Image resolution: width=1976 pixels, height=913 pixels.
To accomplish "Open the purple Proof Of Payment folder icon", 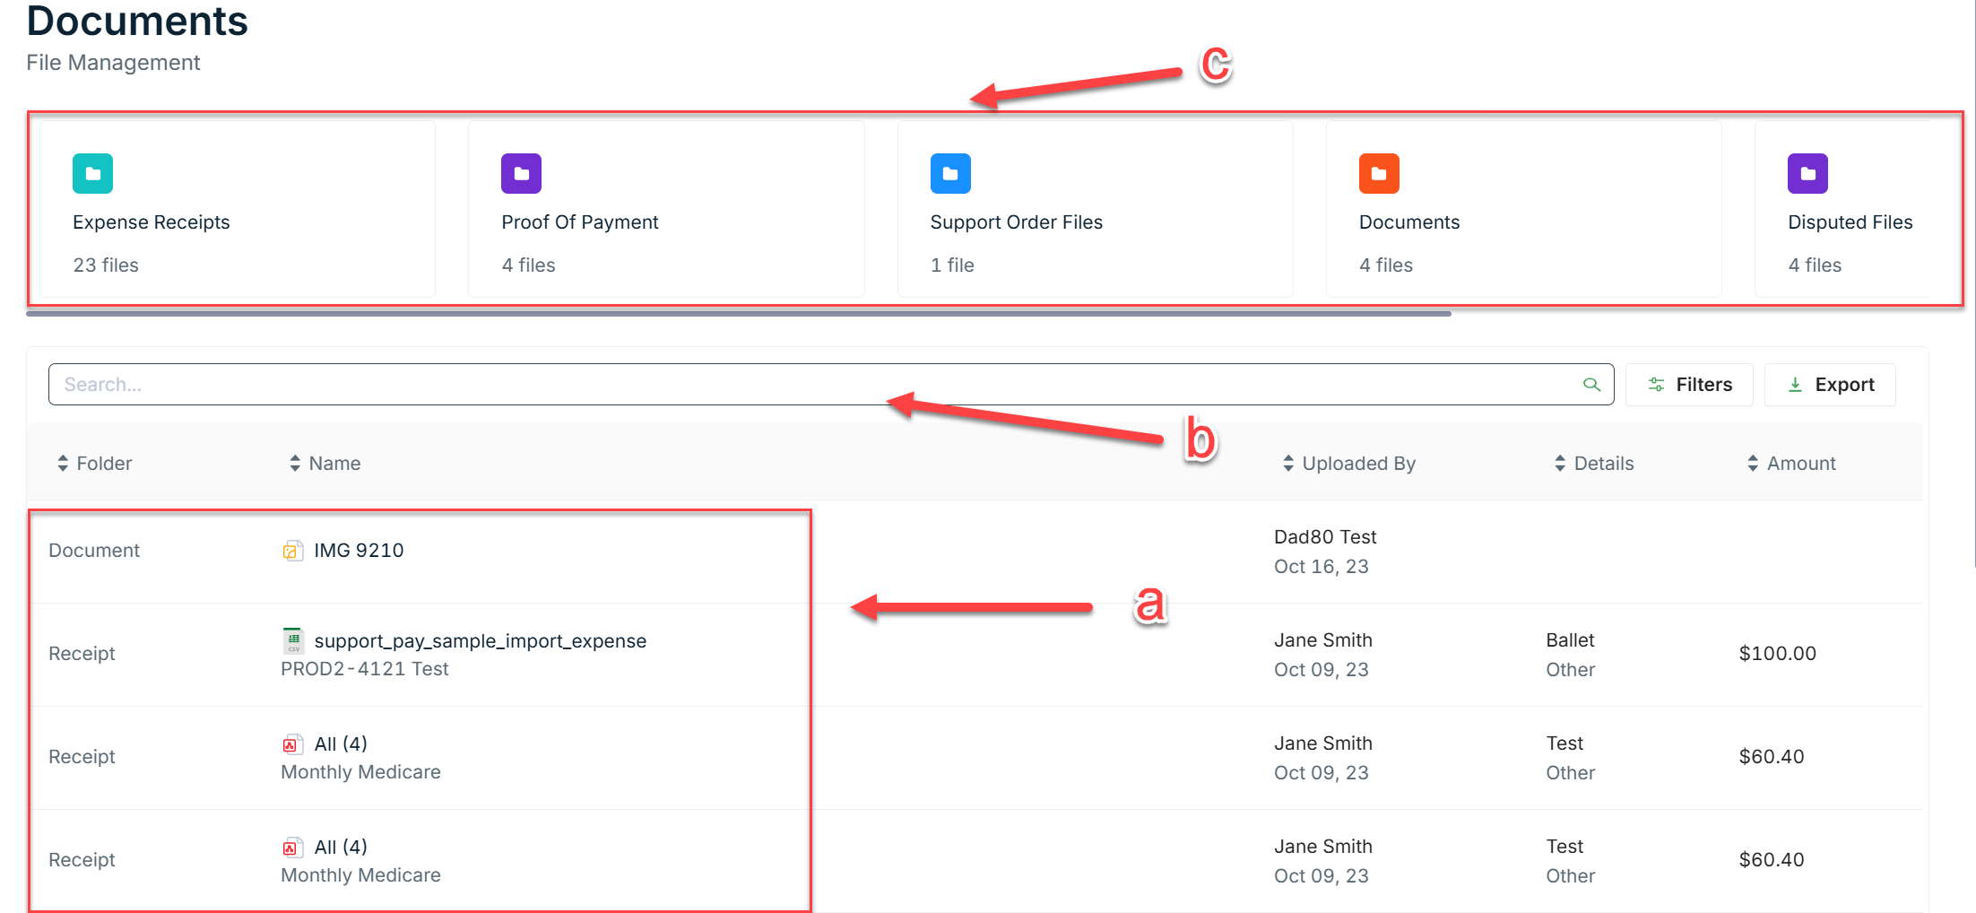I will (521, 174).
